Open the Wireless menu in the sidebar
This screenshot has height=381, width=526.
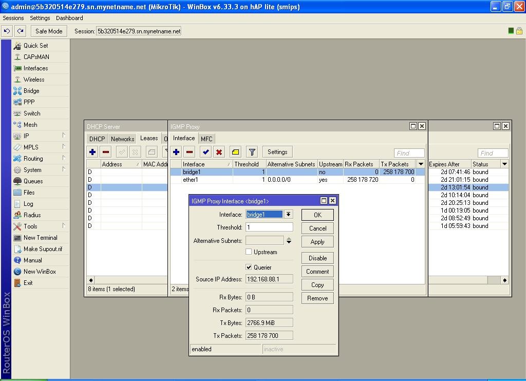pos(34,80)
